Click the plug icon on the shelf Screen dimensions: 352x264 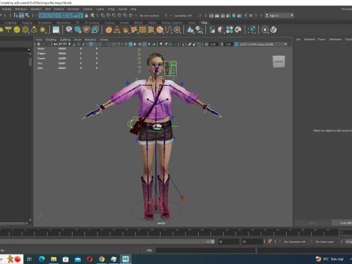pyautogui.click(x=265, y=30)
